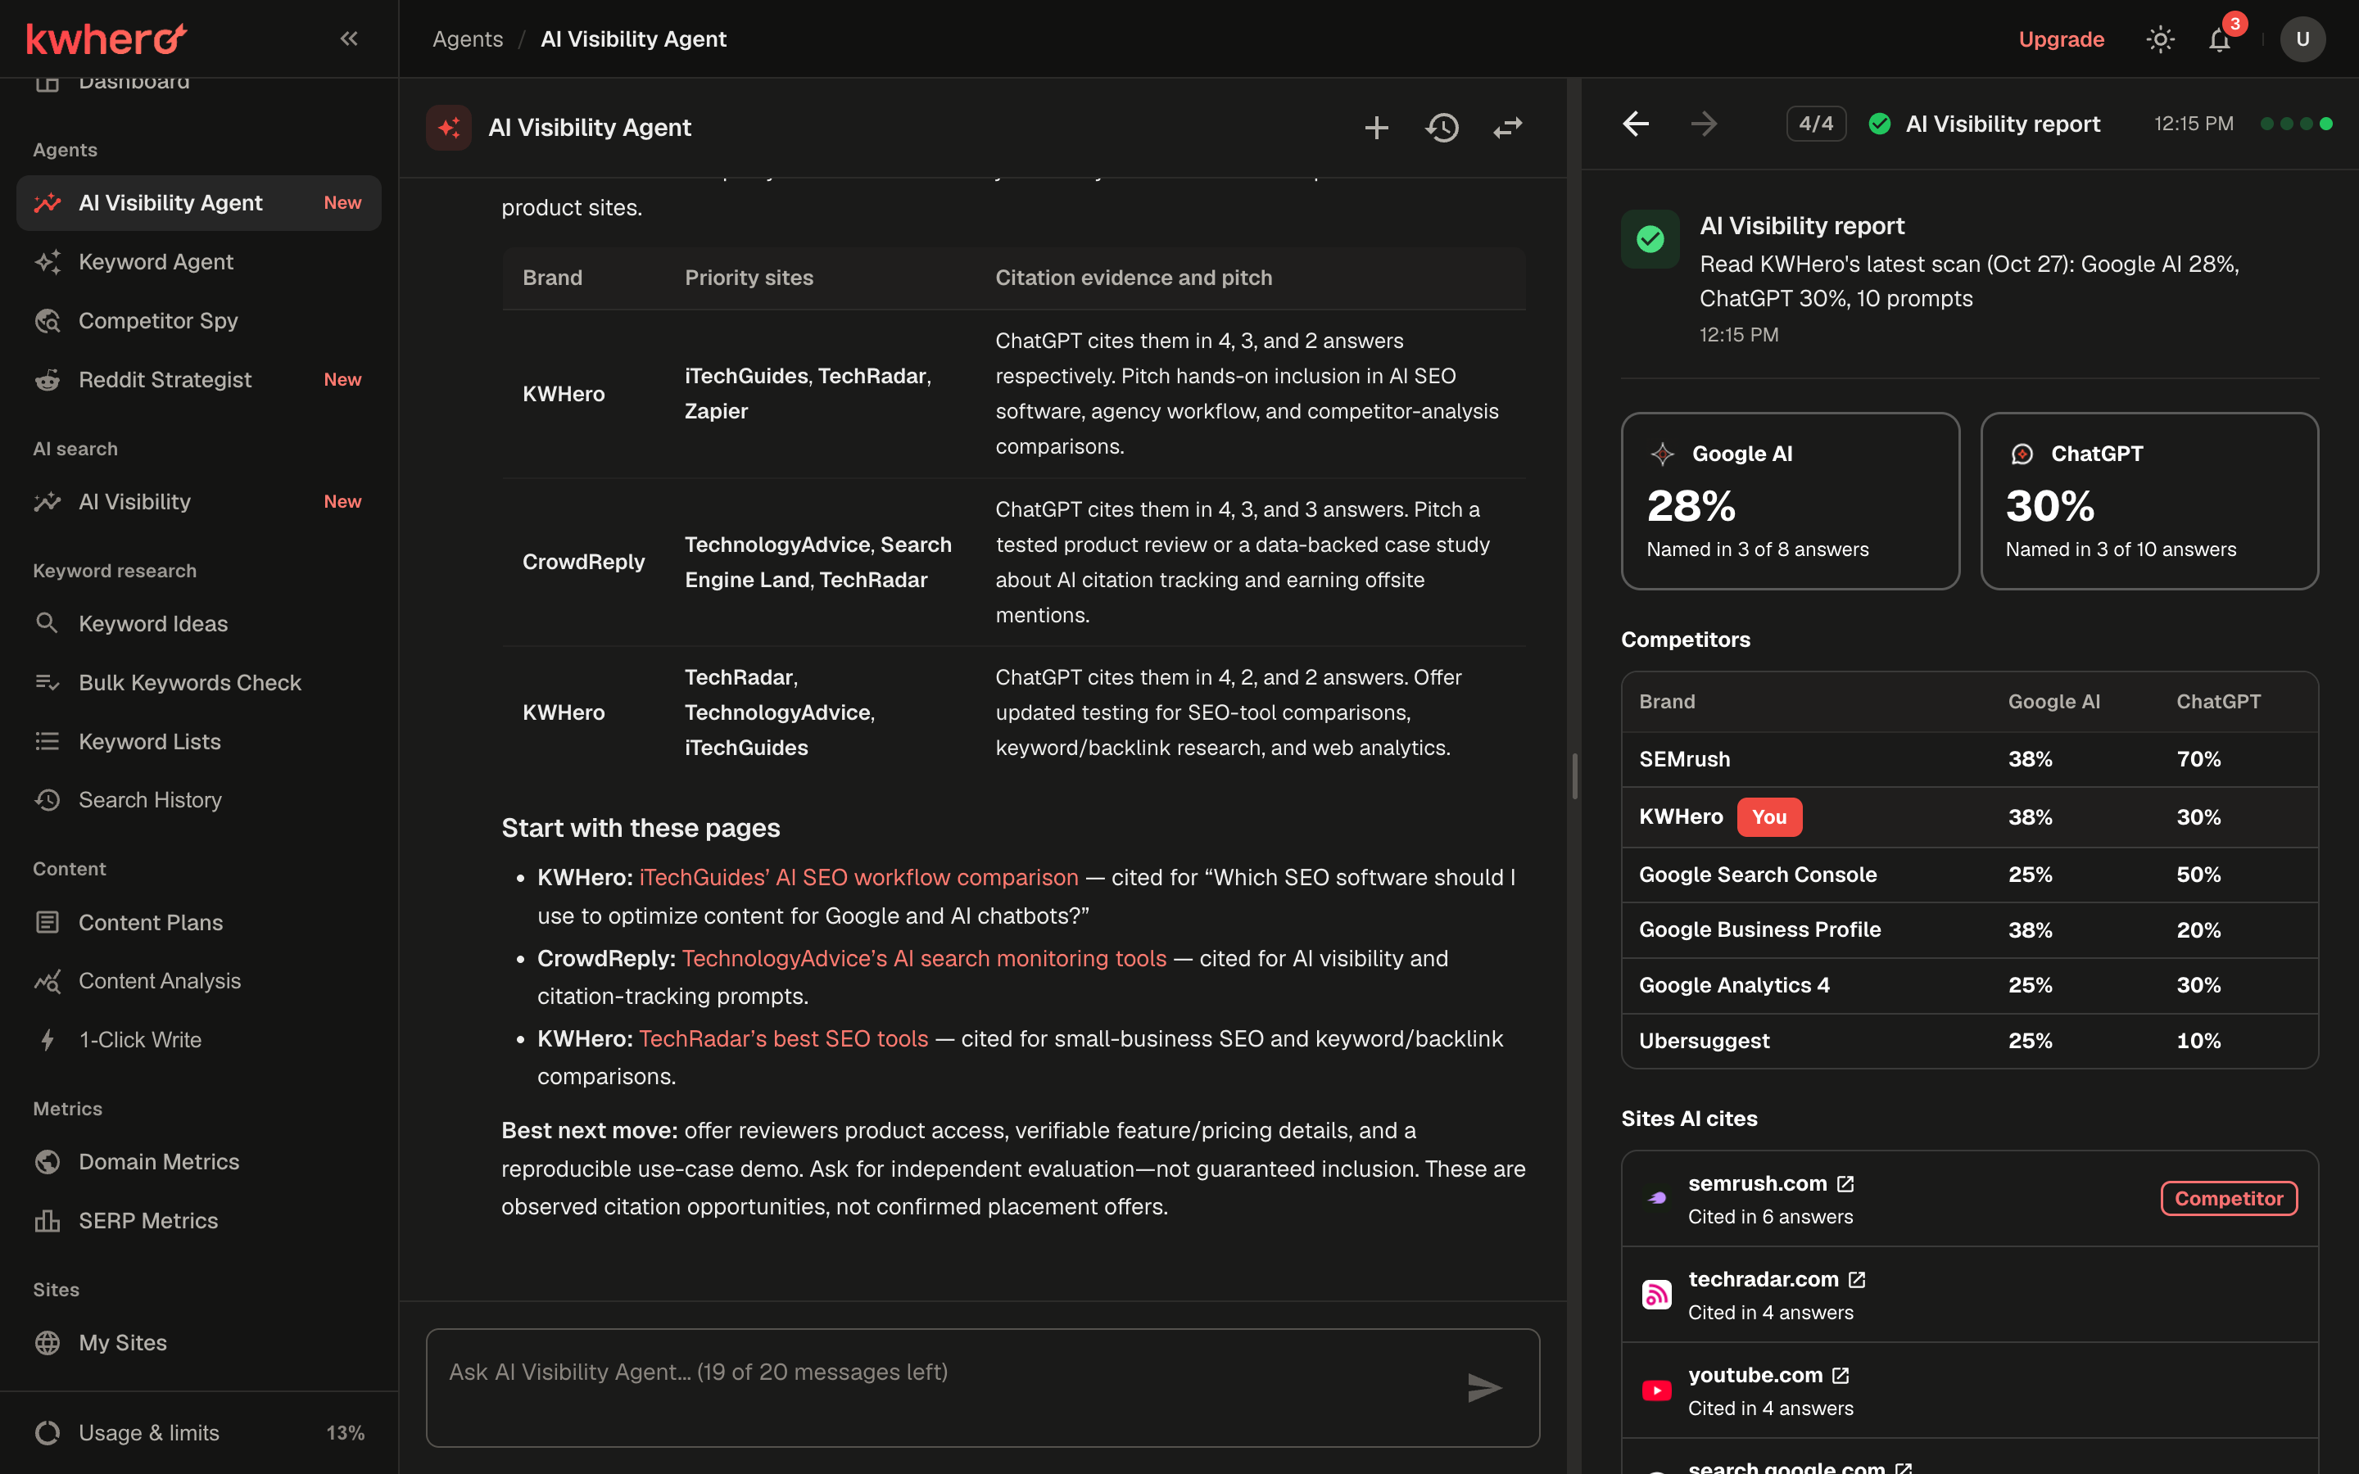Open Reddit Strategist from the sidebar
2359x1474 pixels.
coord(199,379)
